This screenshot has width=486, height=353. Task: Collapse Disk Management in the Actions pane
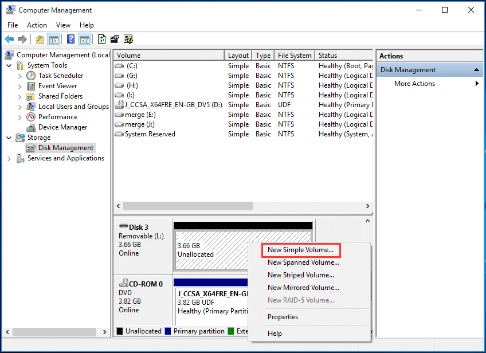coord(476,69)
